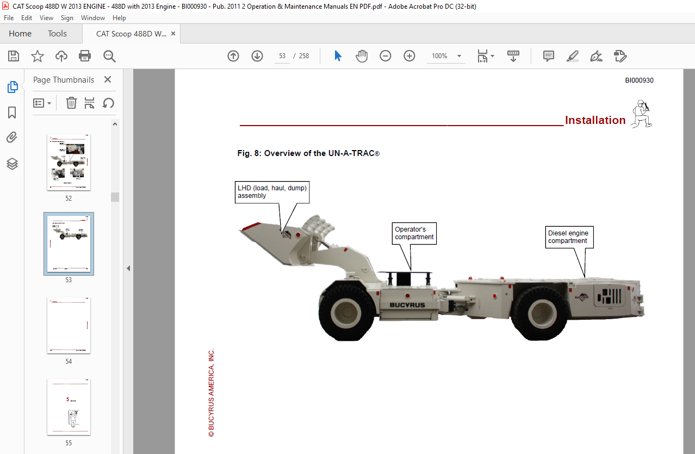Bookmark the file with the star icon
Screen dimensions: 695x454
coord(38,56)
